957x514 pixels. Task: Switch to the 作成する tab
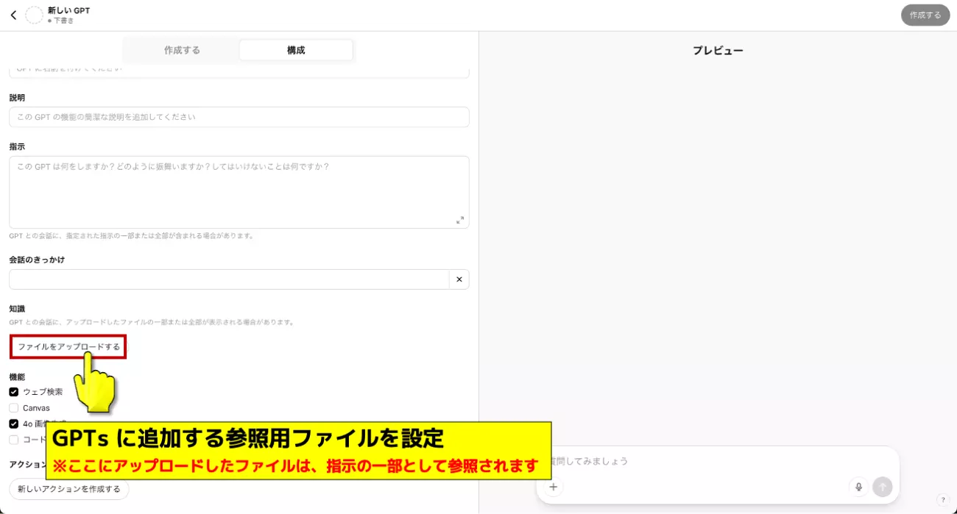[x=182, y=50]
